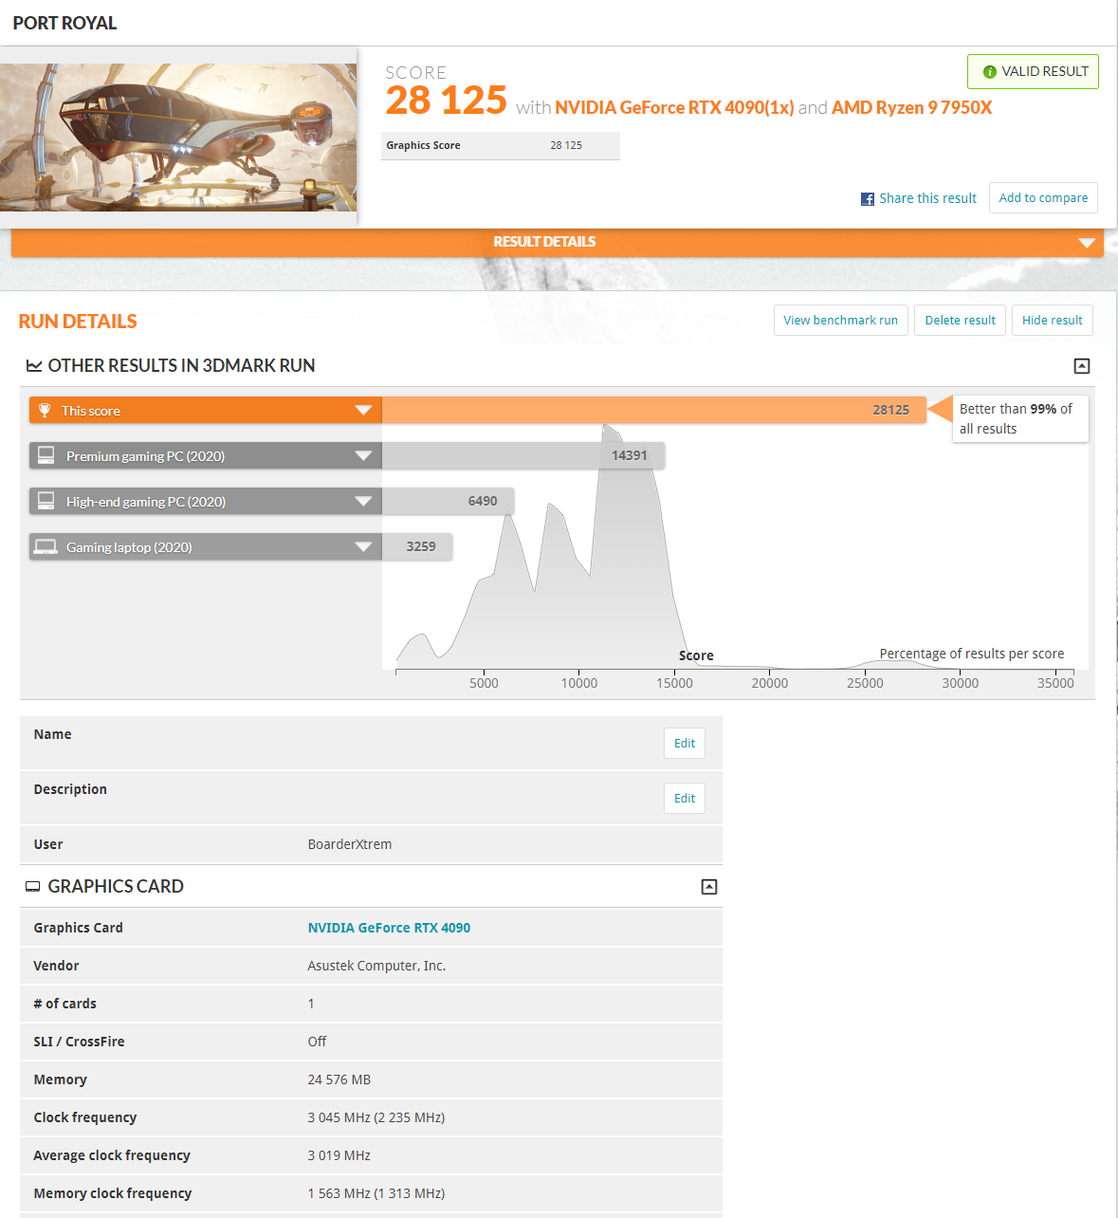Open the NVIDIA GeForce RTX 4090 graphics card link
Screen dimensions: 1118x1218
click(389, 928)
